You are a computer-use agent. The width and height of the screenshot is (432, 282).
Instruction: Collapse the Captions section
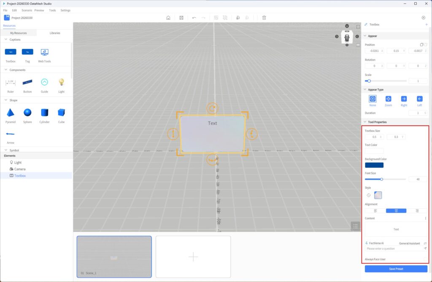pyautogui.click(x=6, y=40)
